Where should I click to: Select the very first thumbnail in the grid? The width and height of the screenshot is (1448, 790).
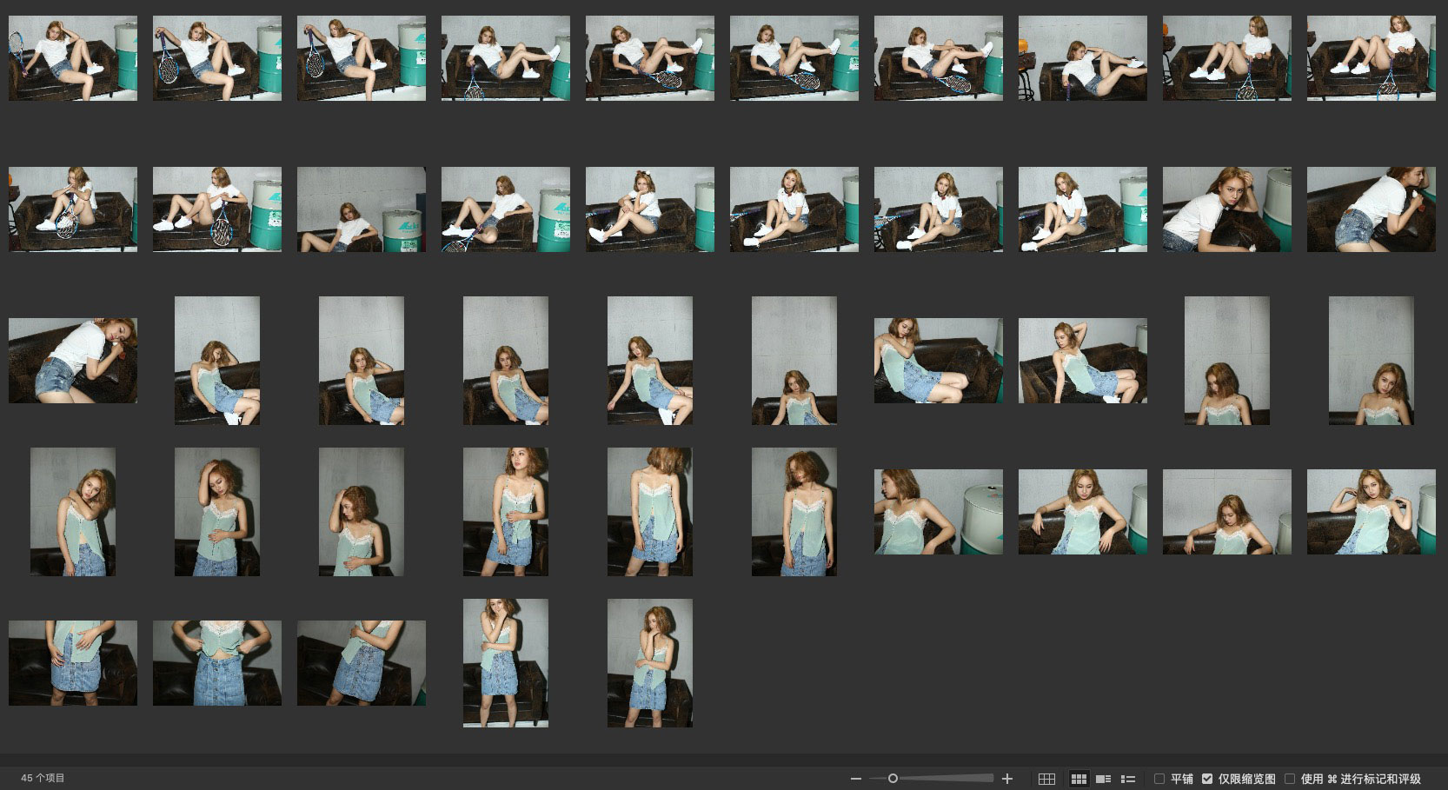[73, 58]
